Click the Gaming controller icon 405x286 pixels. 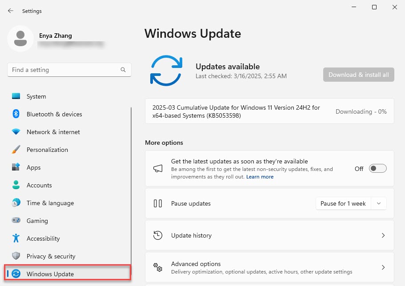pyautogui.click(x=16, y=221)
